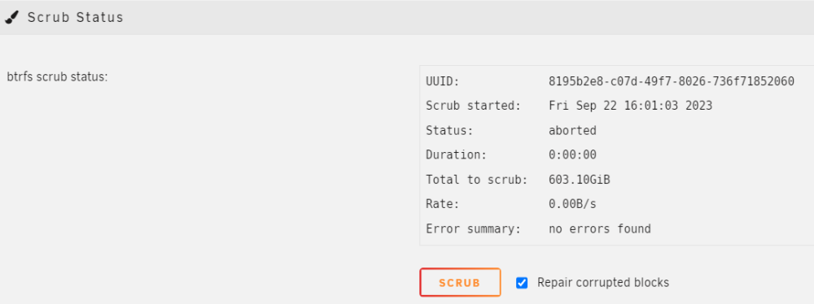The image size is (814, 304).
Task: Click the 'Error summary:' field label
Action: pyautogui.click(x=473, y=228)
